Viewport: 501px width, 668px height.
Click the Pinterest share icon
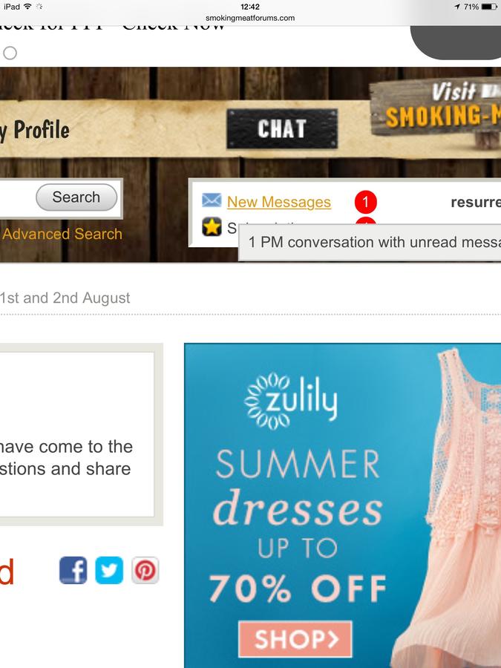(145, 570)
